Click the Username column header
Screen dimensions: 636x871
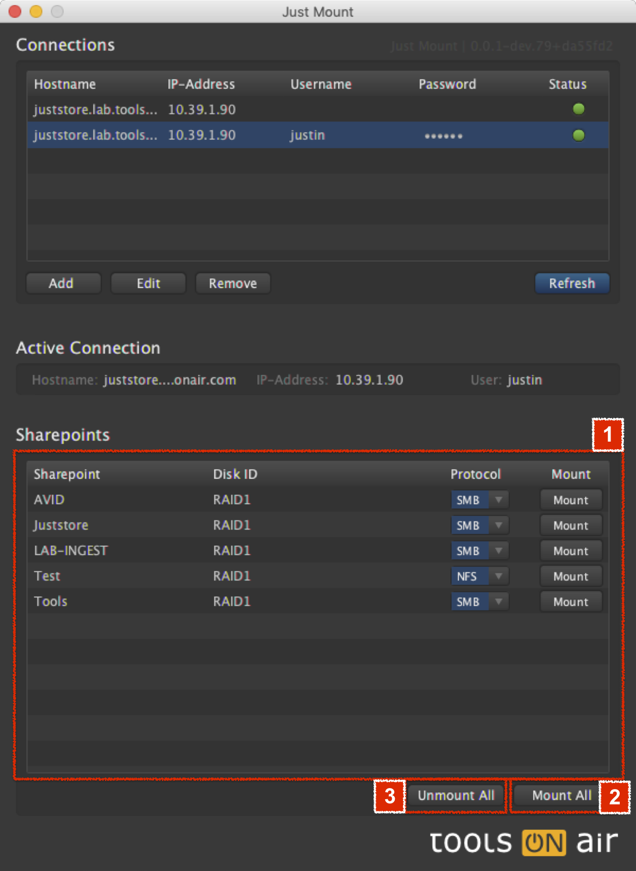point(321,84)
